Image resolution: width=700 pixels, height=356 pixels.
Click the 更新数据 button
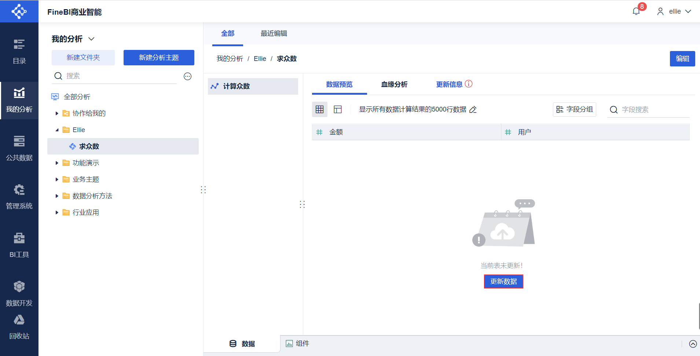click(x=503, y=281)
